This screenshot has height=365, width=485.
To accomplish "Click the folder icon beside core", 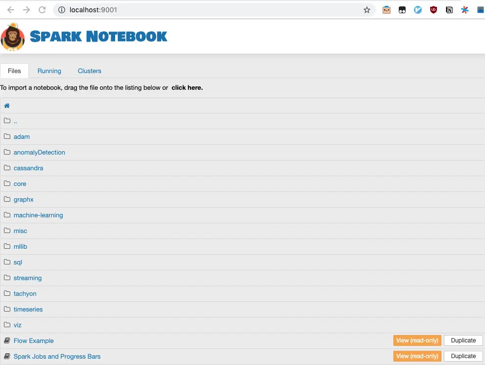I will click(x=7, y=183).
